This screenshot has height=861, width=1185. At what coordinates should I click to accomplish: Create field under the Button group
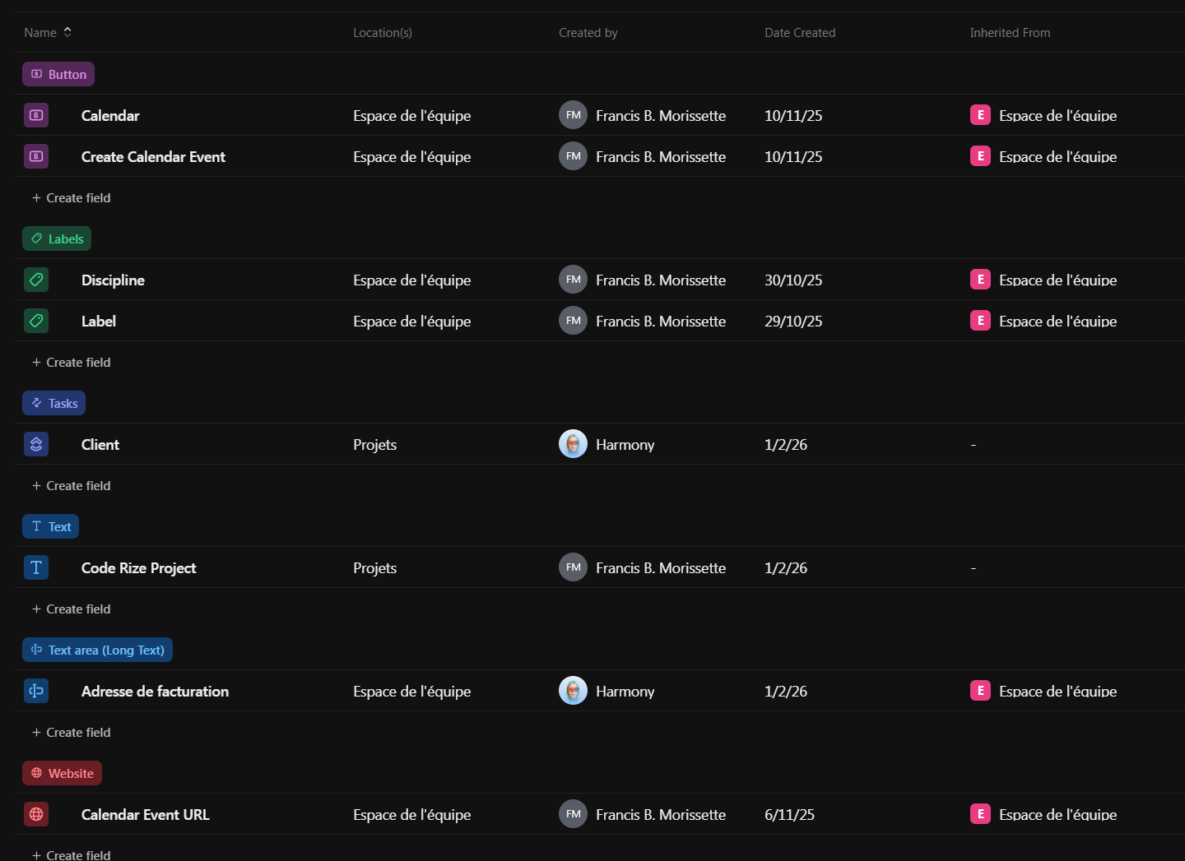(72, 197)
